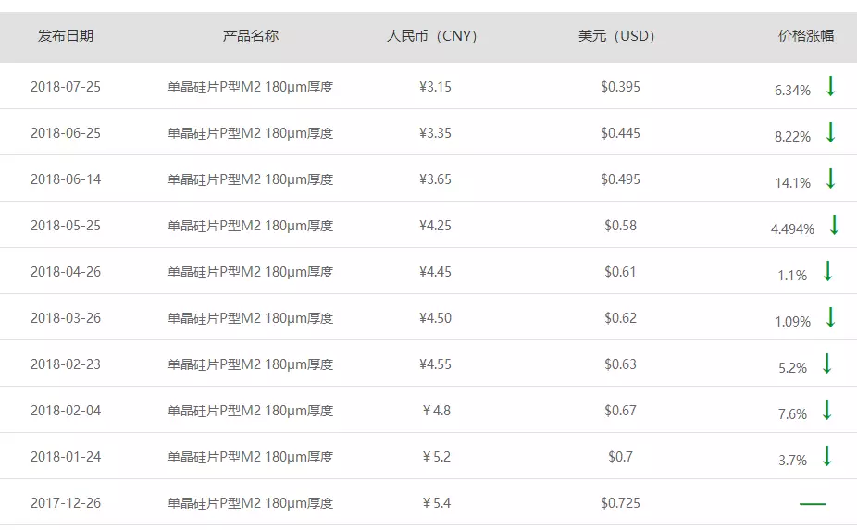Click the 发布日期 column header

tap(66, 36)
